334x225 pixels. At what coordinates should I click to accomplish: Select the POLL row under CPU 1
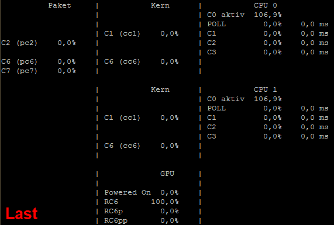coord(268,108)
